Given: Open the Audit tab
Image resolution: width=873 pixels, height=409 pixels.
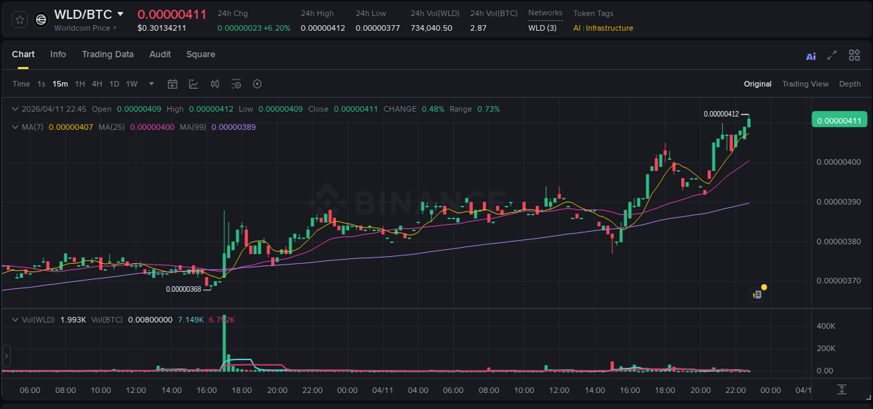Looking at the screenshot, I should coord(160,54).
